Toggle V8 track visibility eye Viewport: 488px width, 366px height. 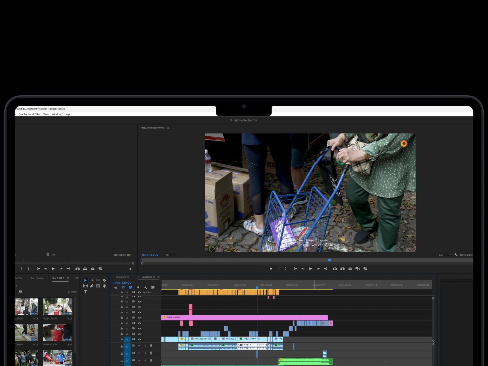point(139,302)
